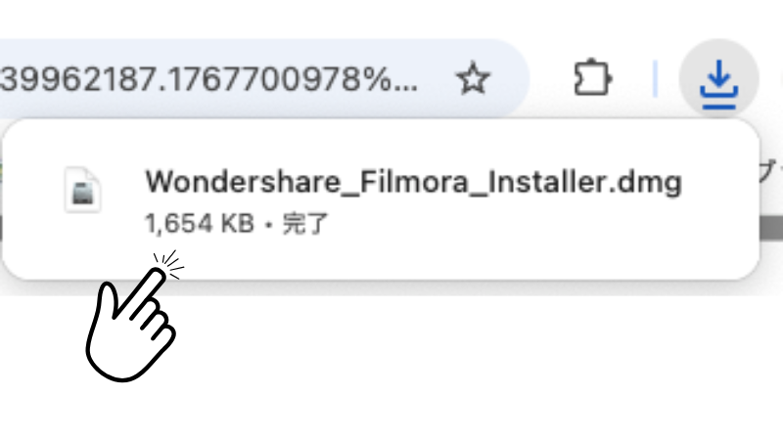Viewport: 783px width, 440px height.
Task: Click the dmg file type icon
Action: tap(82, 190)
